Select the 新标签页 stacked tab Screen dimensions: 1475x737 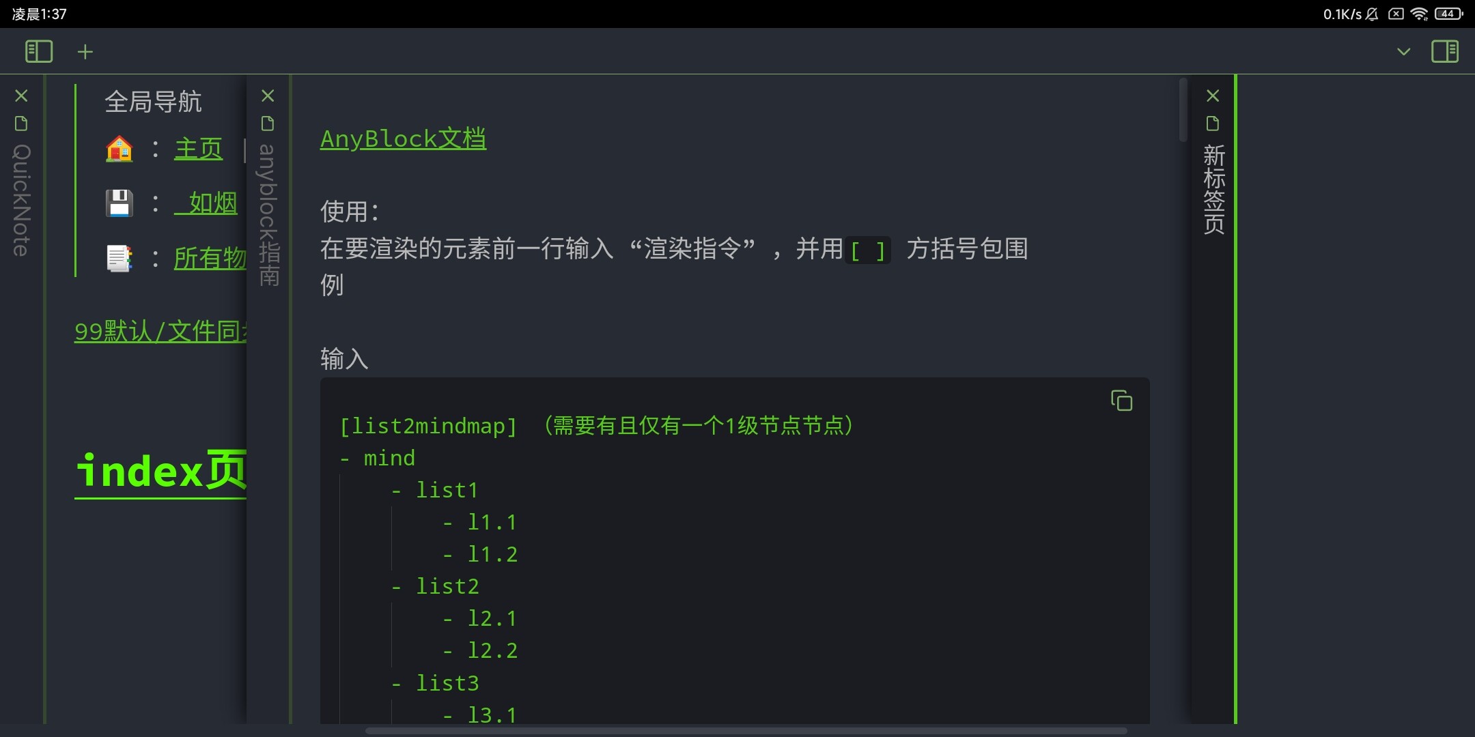pyautogui.click(x=1213, y=189)
